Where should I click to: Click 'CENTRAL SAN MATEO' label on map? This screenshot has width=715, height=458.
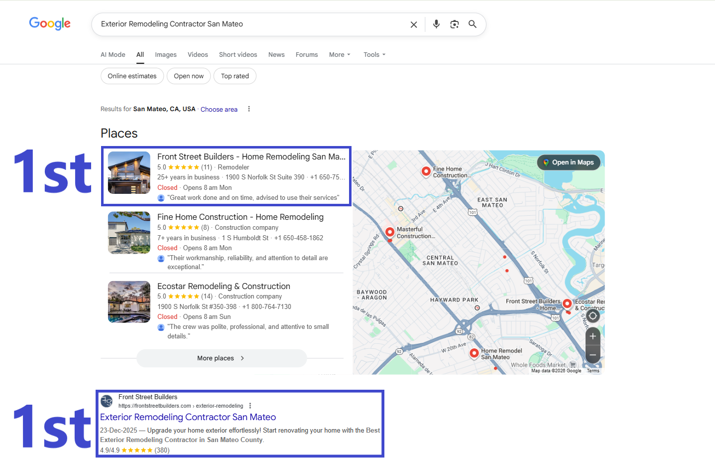point(440,261)
